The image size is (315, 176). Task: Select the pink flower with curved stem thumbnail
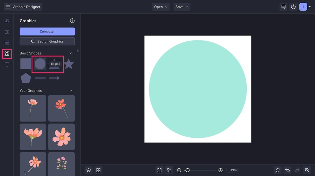(x=33, y=164)
